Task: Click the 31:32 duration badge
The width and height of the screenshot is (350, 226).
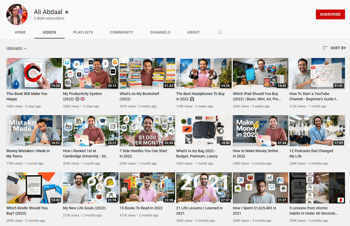Action: coord(169,86)
